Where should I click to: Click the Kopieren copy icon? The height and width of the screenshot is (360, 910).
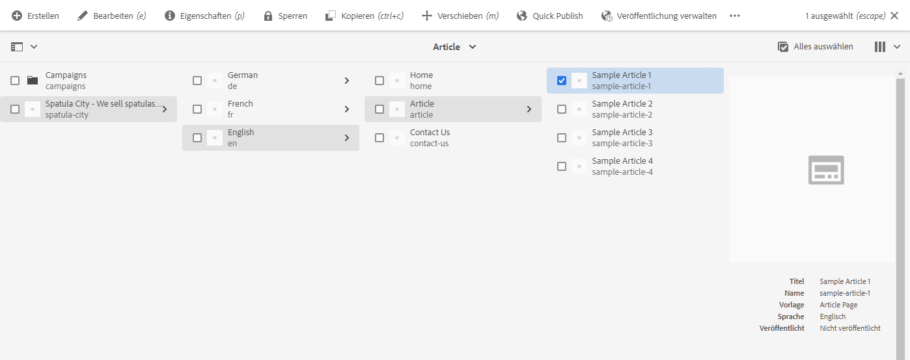click(331, 16)
